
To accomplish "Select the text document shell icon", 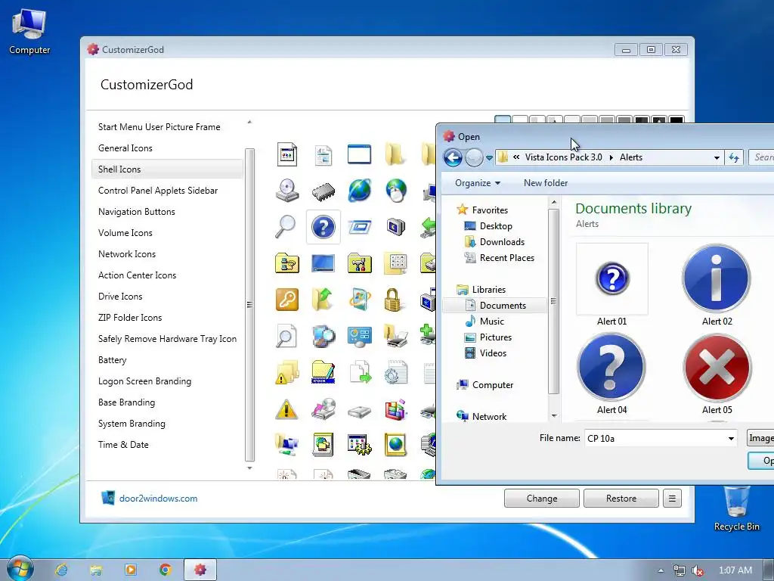I will click(324, 155).
